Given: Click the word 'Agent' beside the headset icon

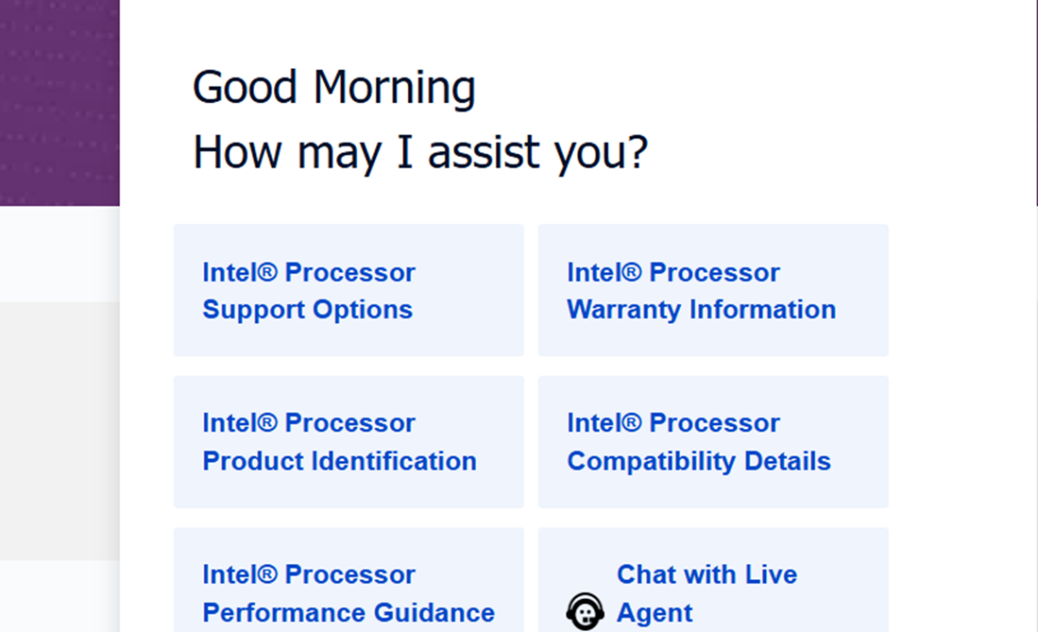Looking at the screenshot, I should (x=655, y=613).
